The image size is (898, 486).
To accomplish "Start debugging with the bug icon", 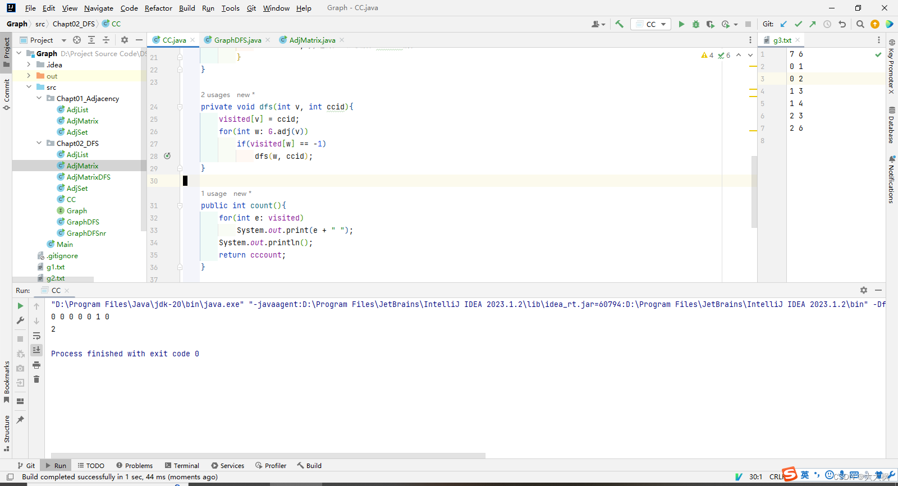I will [x=696, y=24].
